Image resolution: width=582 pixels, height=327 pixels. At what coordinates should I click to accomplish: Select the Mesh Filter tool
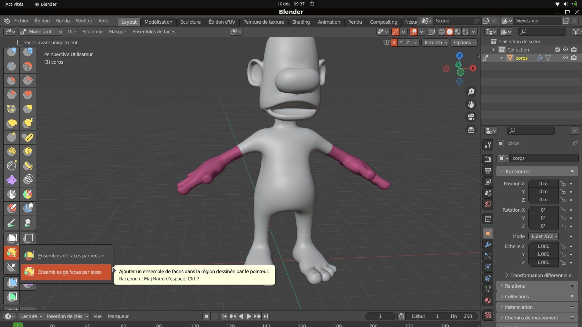(x=12, y=283)
